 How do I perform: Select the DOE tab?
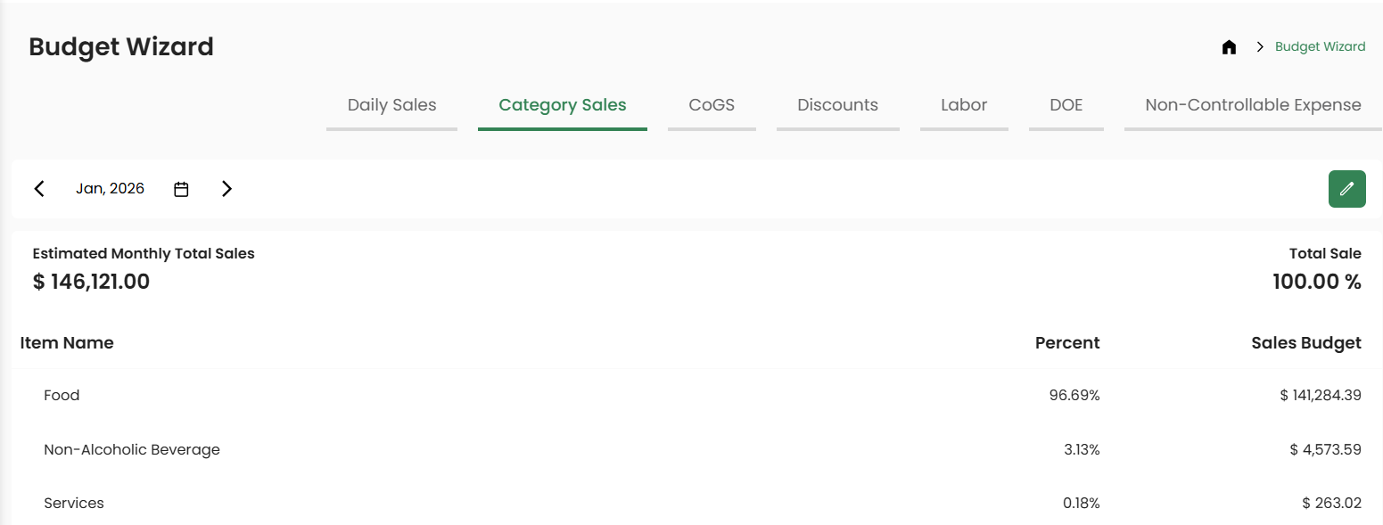pyautogui.click(x=1066, y=105)
